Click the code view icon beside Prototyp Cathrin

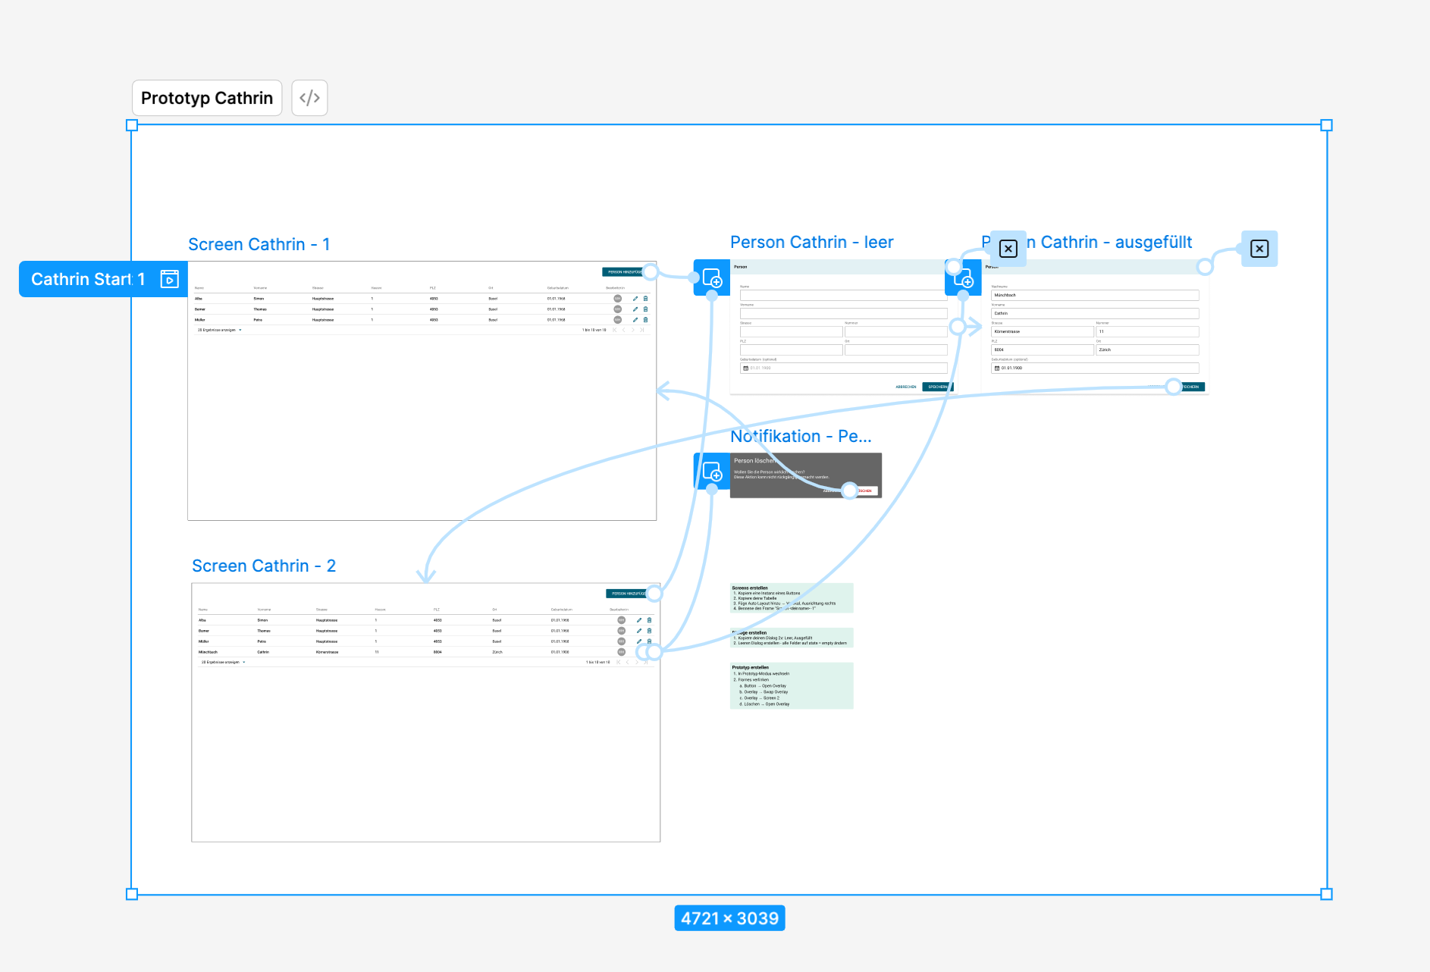click(309, 98)
